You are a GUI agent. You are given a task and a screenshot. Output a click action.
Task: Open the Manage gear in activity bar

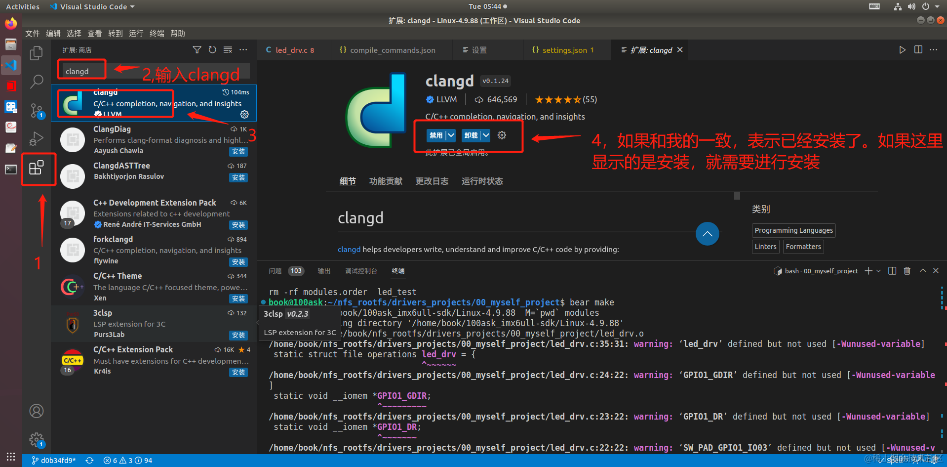pos(37,439)
